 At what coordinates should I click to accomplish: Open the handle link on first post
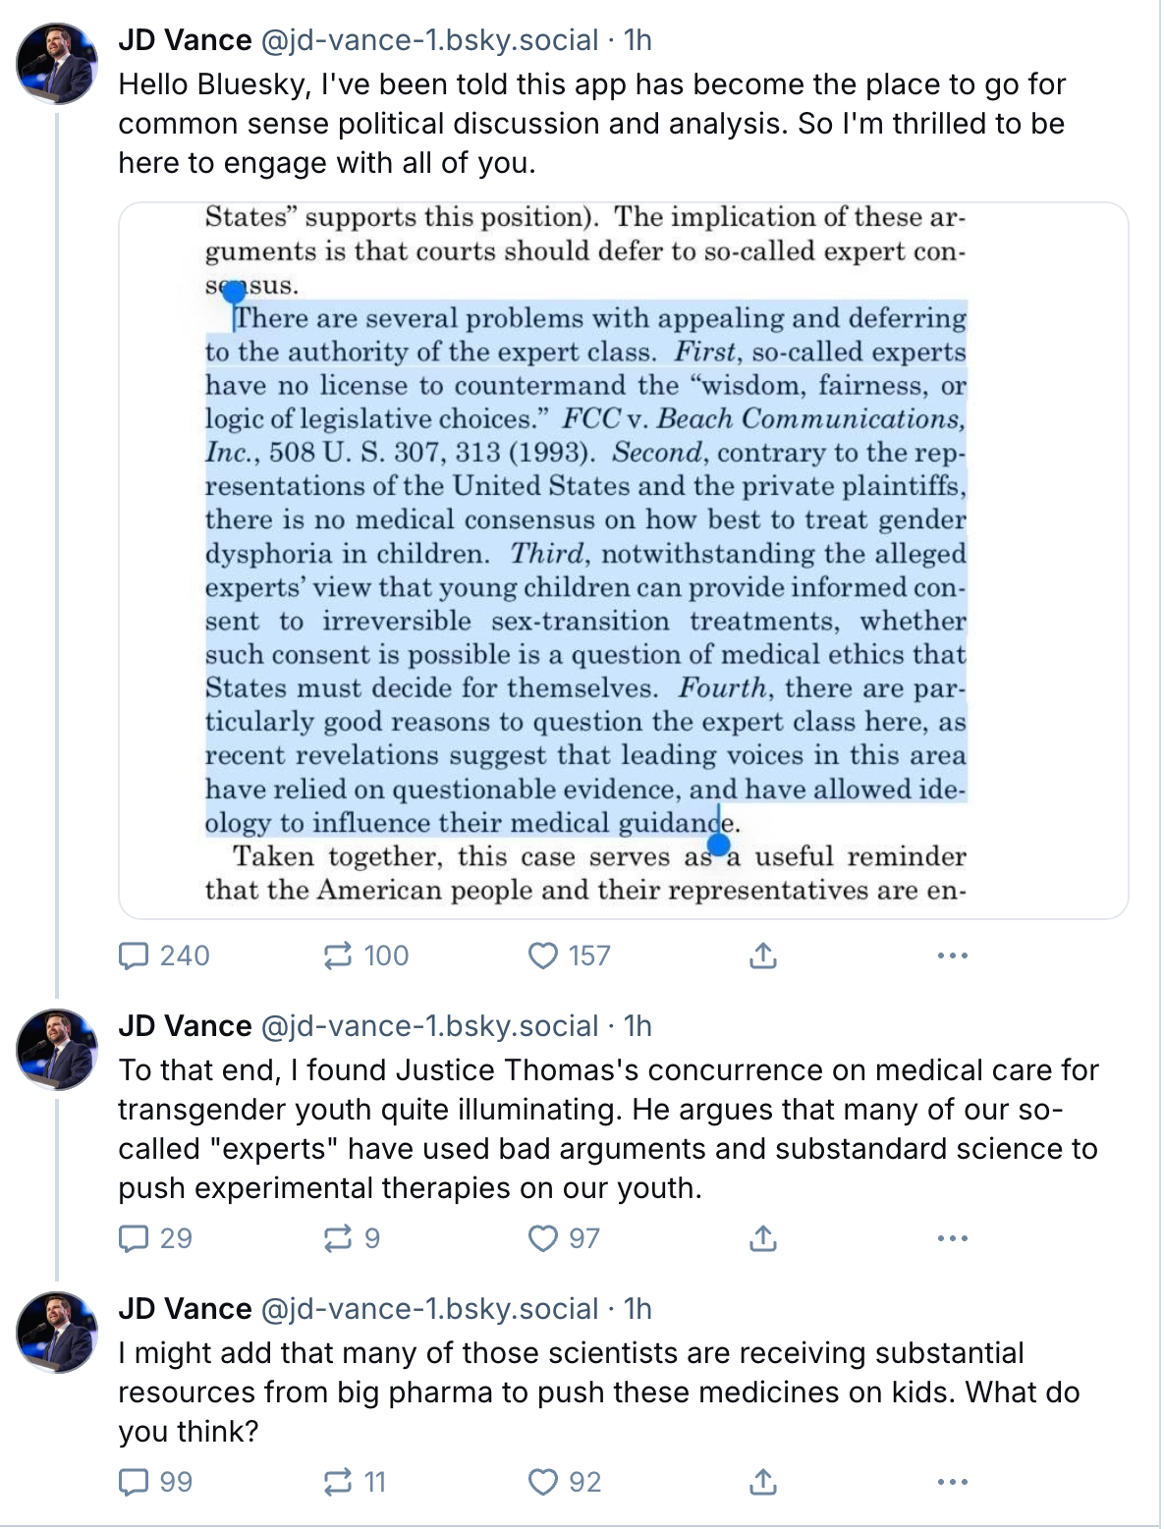[429, 40]
